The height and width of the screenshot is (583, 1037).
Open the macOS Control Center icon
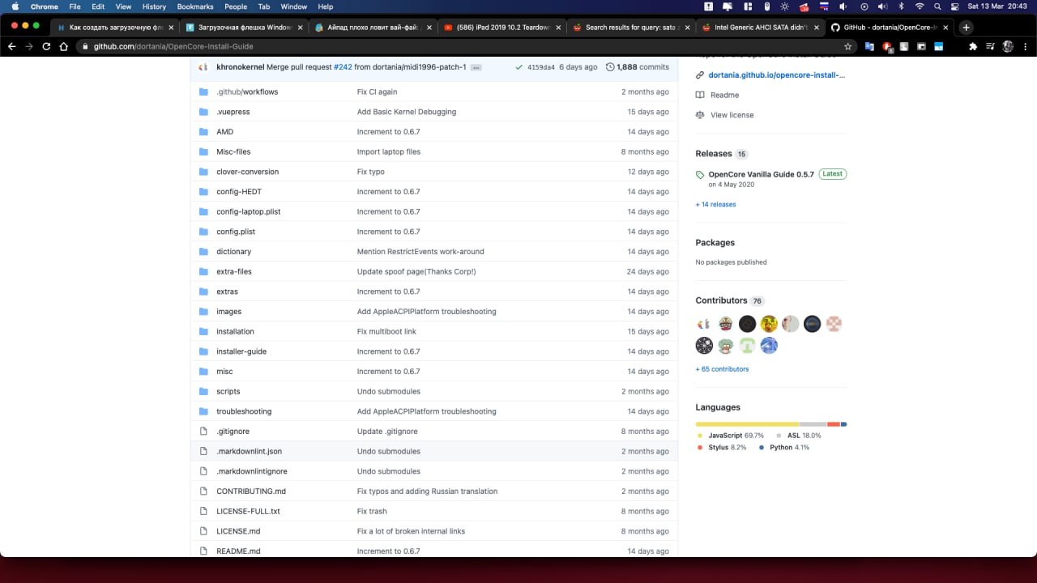coord(954,6)
